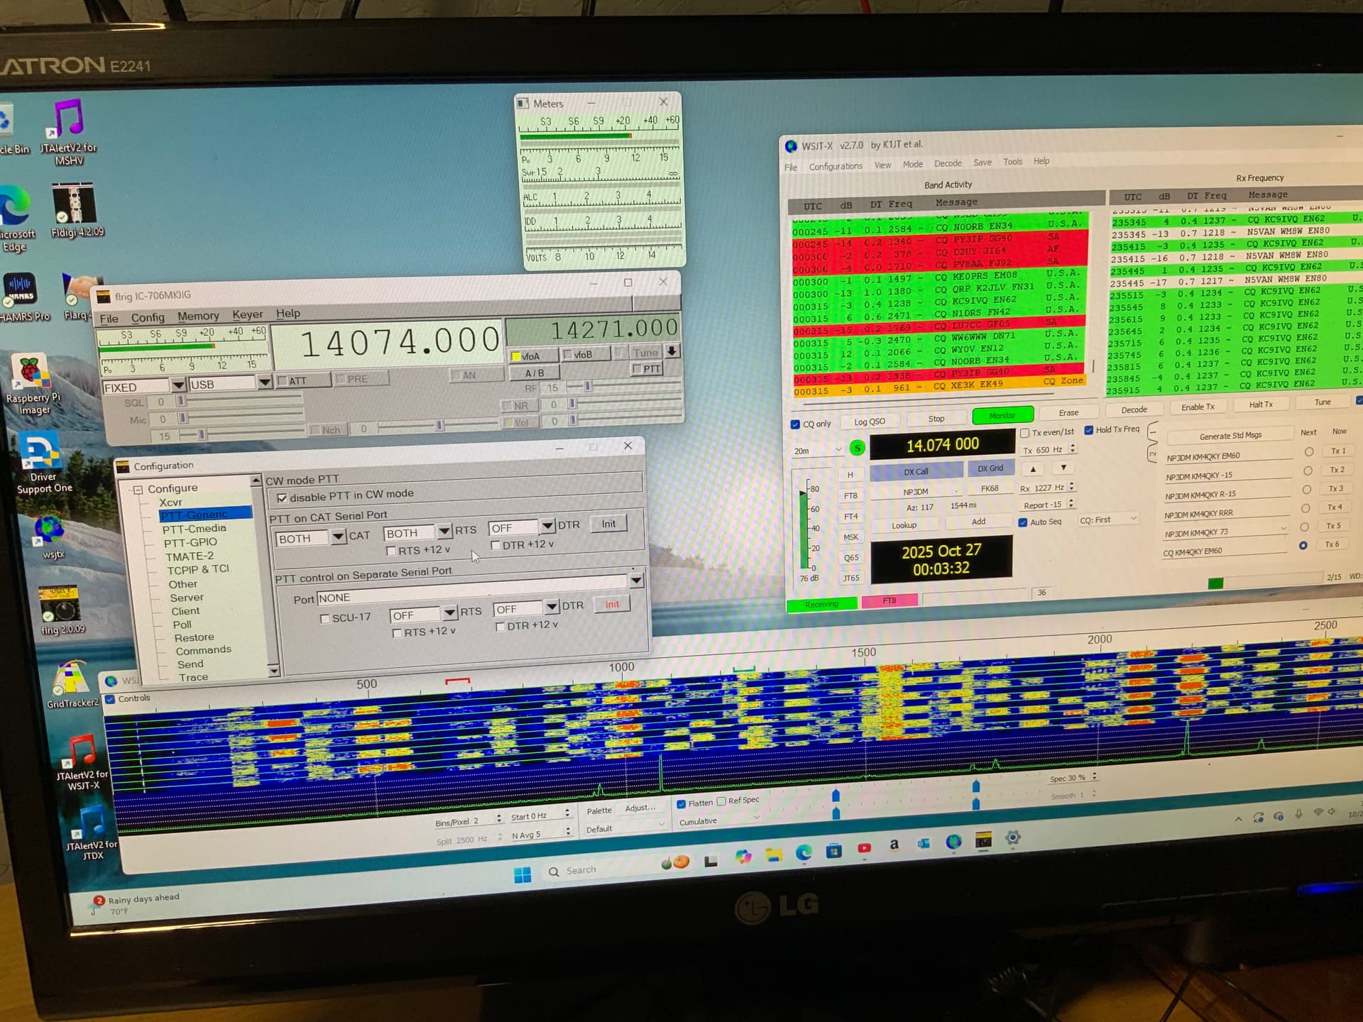Open the Keyer menu in flrig
This screenshot has height=1022, width=1363.
247,314
